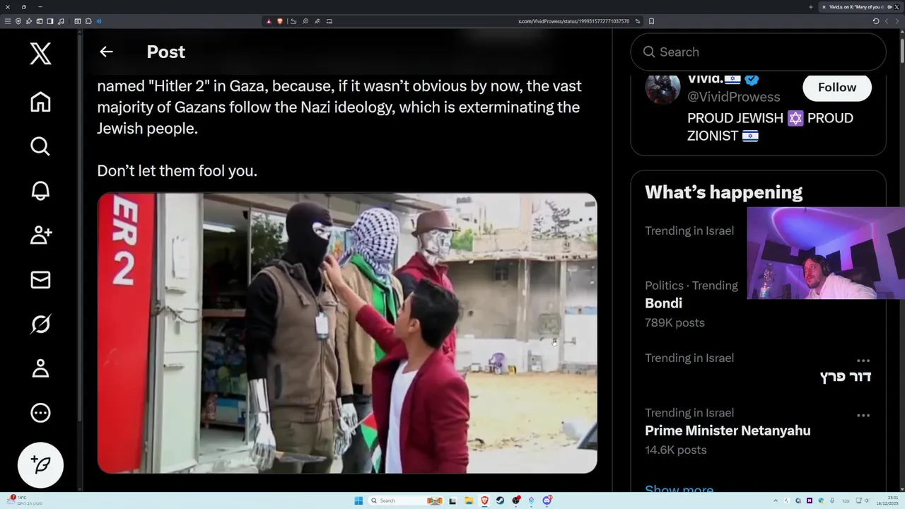Open options for the דור פרץ trend
The image size is (905, 509).
click(x=863, y=361)
